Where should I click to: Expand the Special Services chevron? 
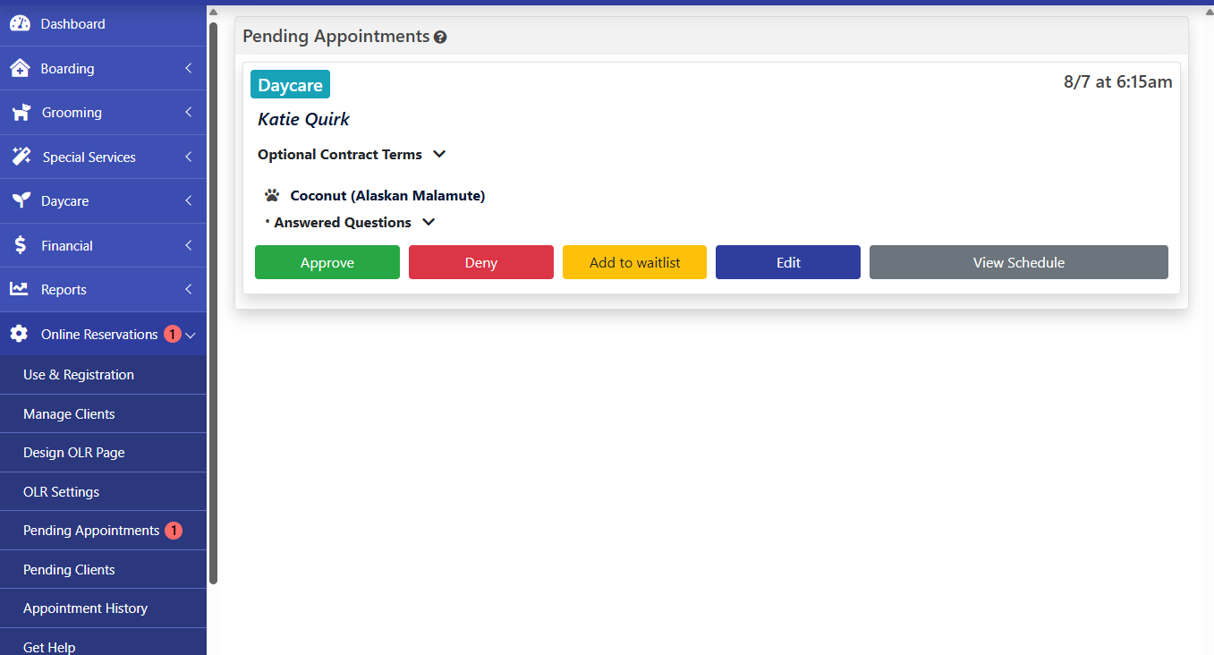point(189,157)
